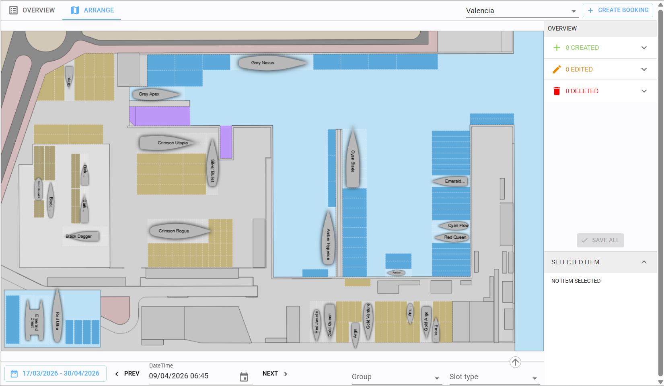The image size is (664, 386).
Task: Click the orange pencil Edited icon
Action: click(557, 69)
